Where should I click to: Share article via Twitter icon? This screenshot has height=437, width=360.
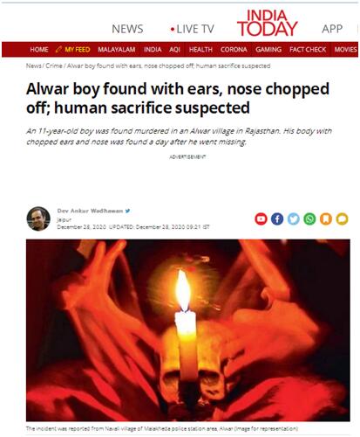[294, 219]
